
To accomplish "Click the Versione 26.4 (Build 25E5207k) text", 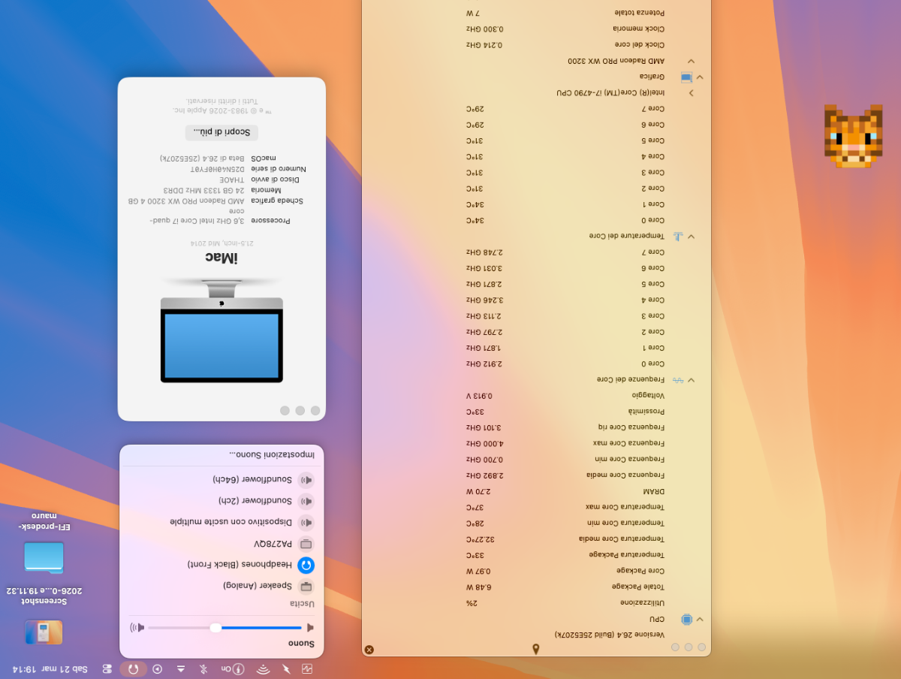I will click(610, 635).
